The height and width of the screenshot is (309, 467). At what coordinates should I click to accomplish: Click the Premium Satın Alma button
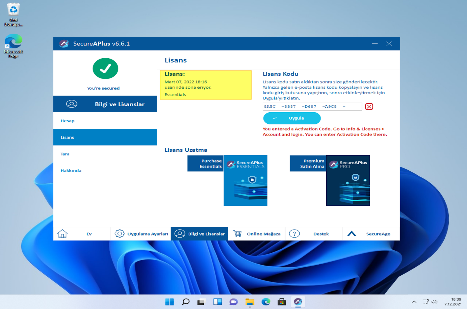(308, 163)
